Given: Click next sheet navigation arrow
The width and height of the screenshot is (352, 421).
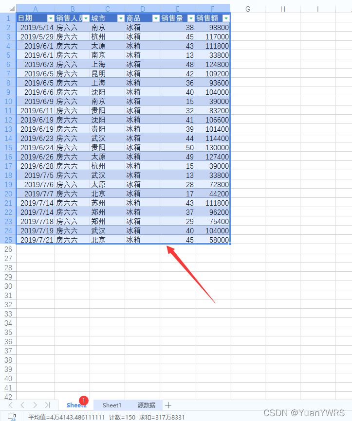Looking at the screenshot, I should (x=35, y=405).
